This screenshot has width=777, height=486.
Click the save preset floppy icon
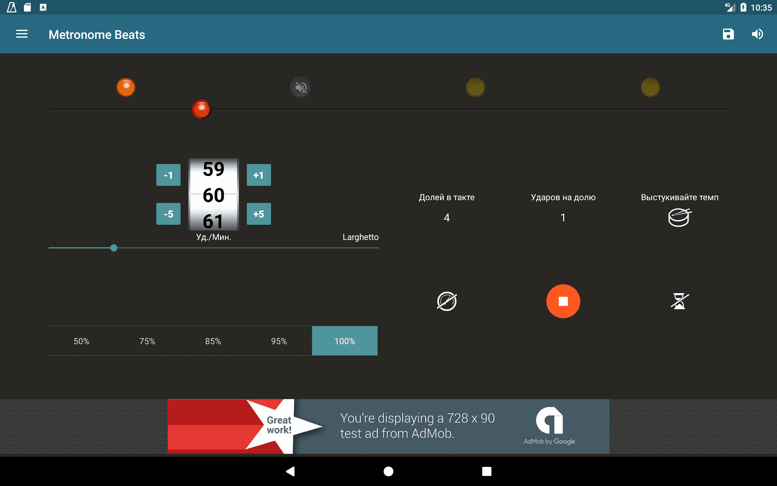point(728,34)
